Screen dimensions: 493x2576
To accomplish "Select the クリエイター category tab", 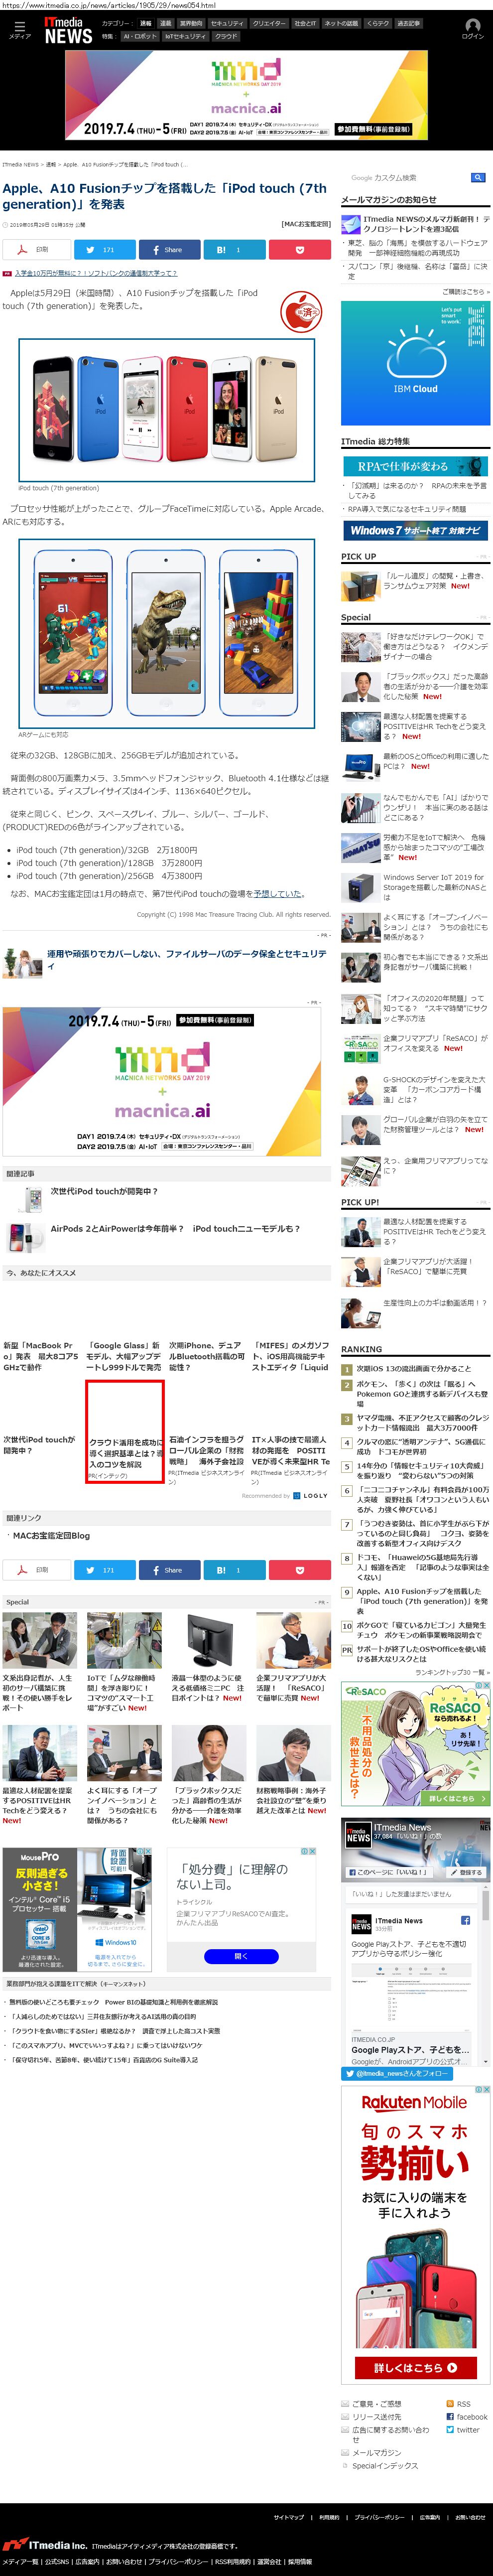I will coord(268,23).
